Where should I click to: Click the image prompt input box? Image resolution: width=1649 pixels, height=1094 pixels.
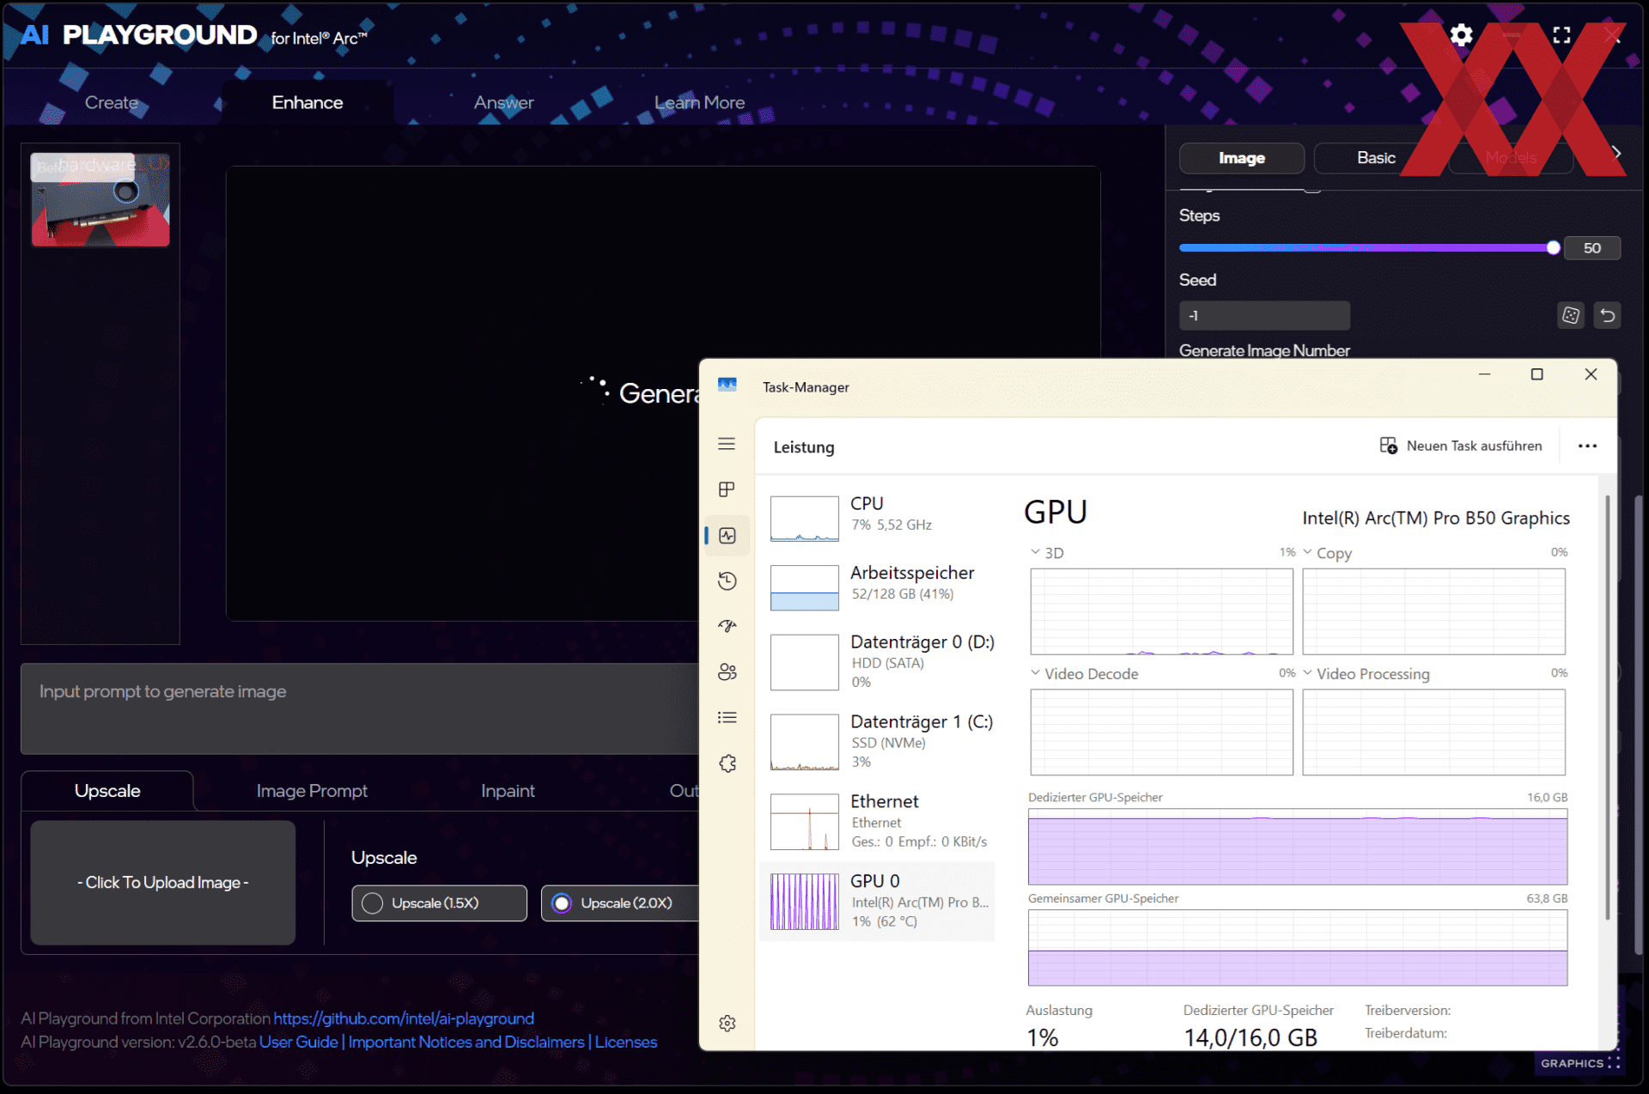pyautogui.click(x=361, y=708)
